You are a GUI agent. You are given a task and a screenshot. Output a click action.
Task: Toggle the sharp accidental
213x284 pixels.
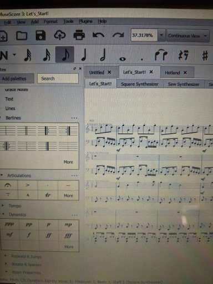coord(205,55)
